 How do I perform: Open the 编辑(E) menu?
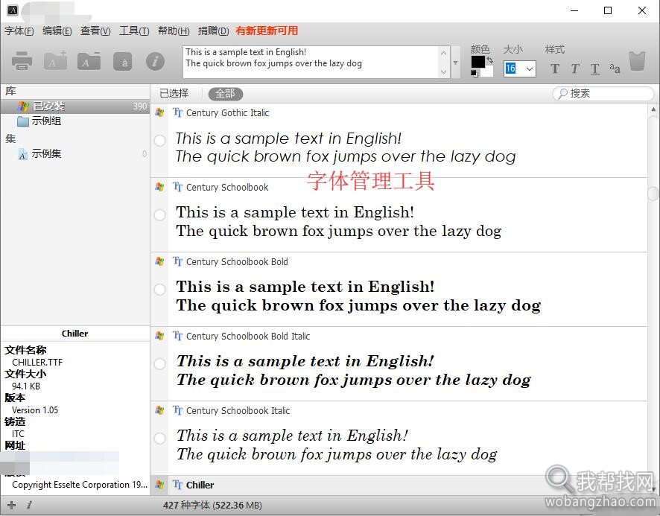pyautogui.click(x=57, y=31)
